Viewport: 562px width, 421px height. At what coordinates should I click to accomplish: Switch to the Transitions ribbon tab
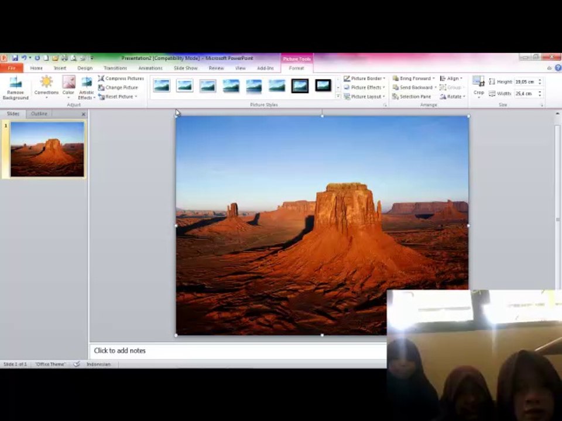[x=115, y=68]
